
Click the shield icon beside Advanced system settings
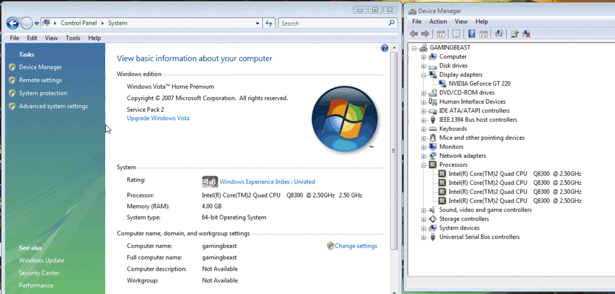12,106
